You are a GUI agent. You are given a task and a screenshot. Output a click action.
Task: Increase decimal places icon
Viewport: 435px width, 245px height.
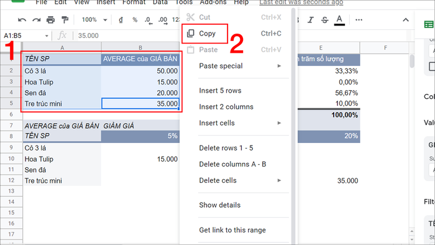163,20
